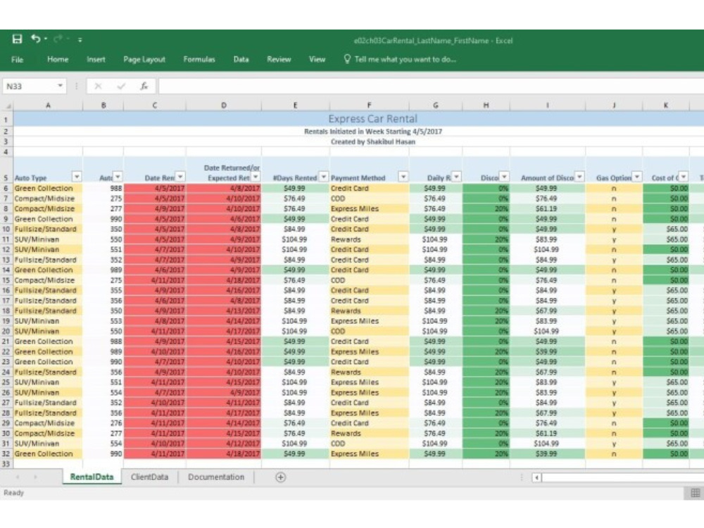
Task: Add a new sheet with plus icon
Action: point(281,477)
